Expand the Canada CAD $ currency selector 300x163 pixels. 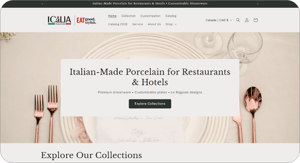[219, 20]
